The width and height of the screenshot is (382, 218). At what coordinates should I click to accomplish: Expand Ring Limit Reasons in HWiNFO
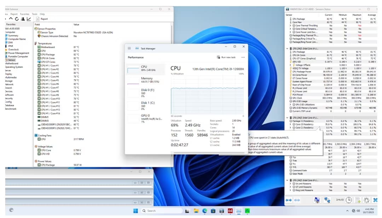[x=290, y=190]
